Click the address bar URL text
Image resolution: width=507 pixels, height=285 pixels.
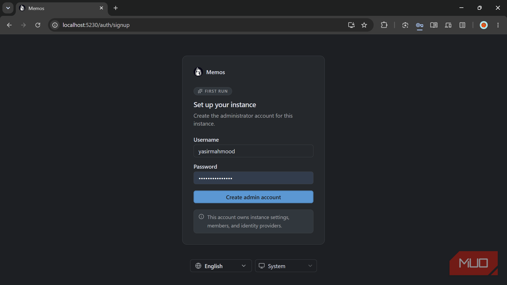[x=96, y=25]
